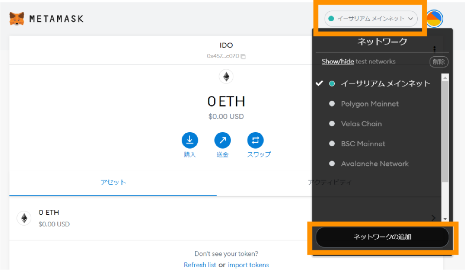Copy the account address 0x457...c07D
Viewport: 465px width, 270px height.
pos(243,56)
